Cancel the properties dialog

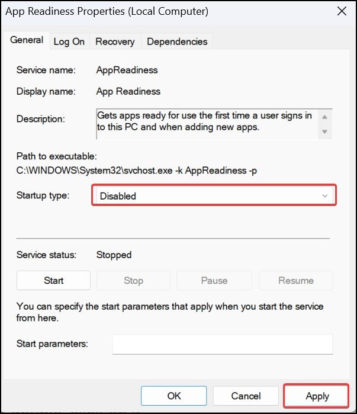point(246,396)
